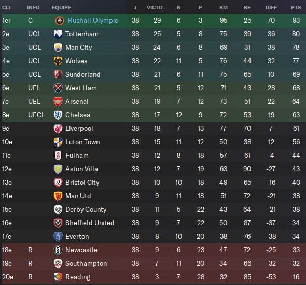Select the Reading row in relegation zone
This screenshot has width=306, height=285.
153,277
